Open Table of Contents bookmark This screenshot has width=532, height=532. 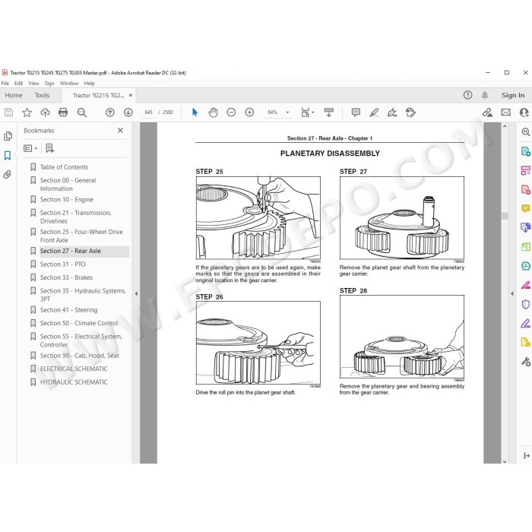[x=64, y=167]
